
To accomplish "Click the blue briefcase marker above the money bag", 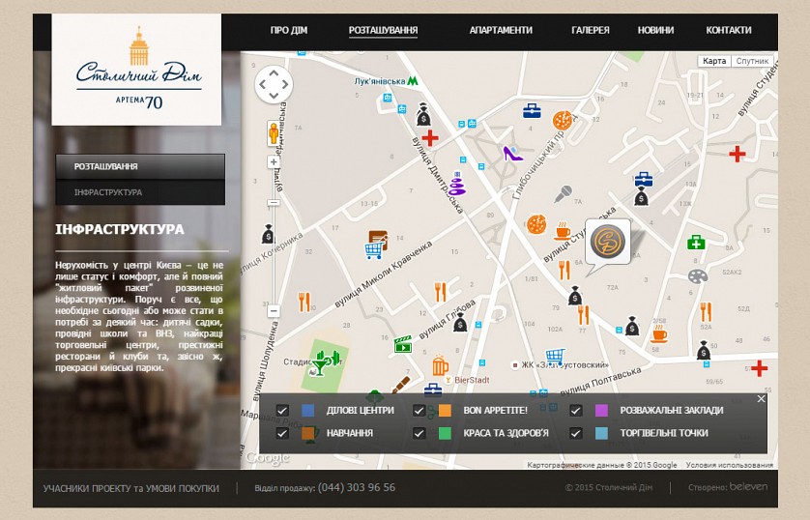I will click(x=643, y=179).
